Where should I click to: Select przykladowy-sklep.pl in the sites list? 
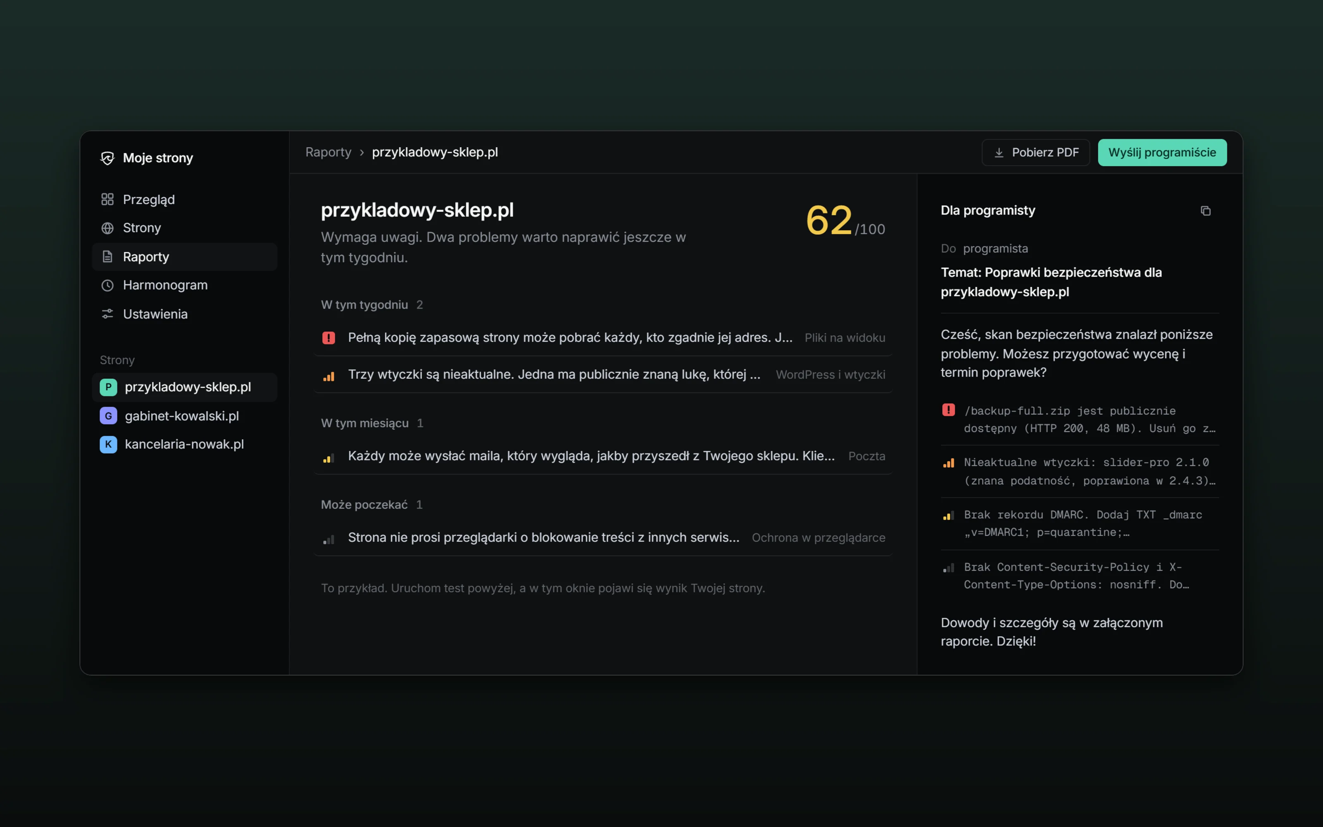coord(185,387)
